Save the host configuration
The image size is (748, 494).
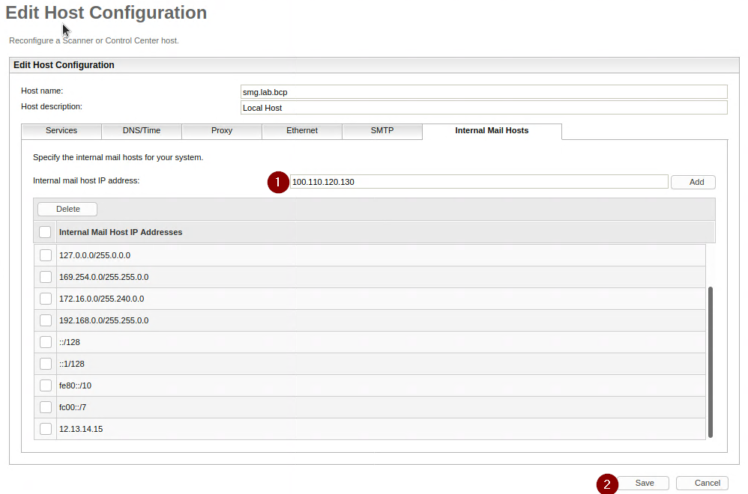tap(645, 484)
